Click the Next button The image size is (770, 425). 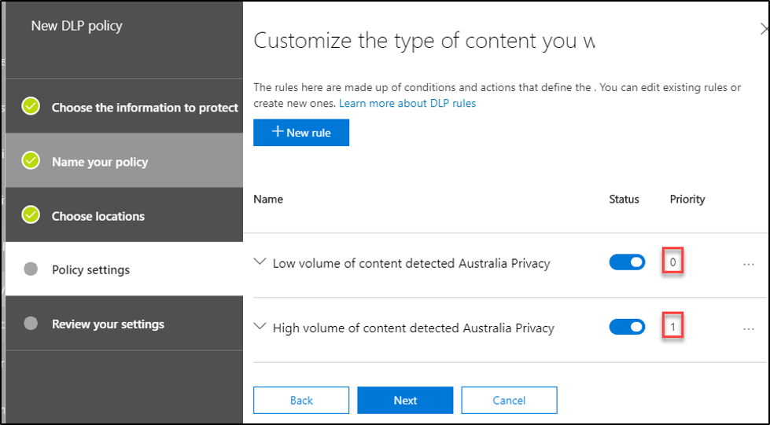pos(405,400)
